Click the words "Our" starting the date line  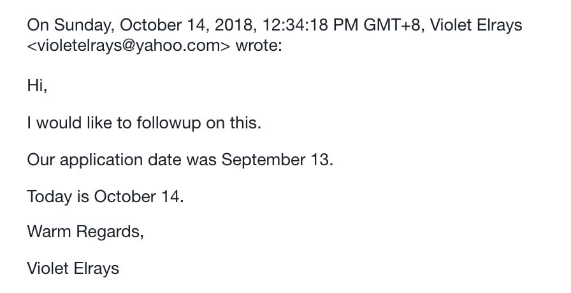click(39, 160)
